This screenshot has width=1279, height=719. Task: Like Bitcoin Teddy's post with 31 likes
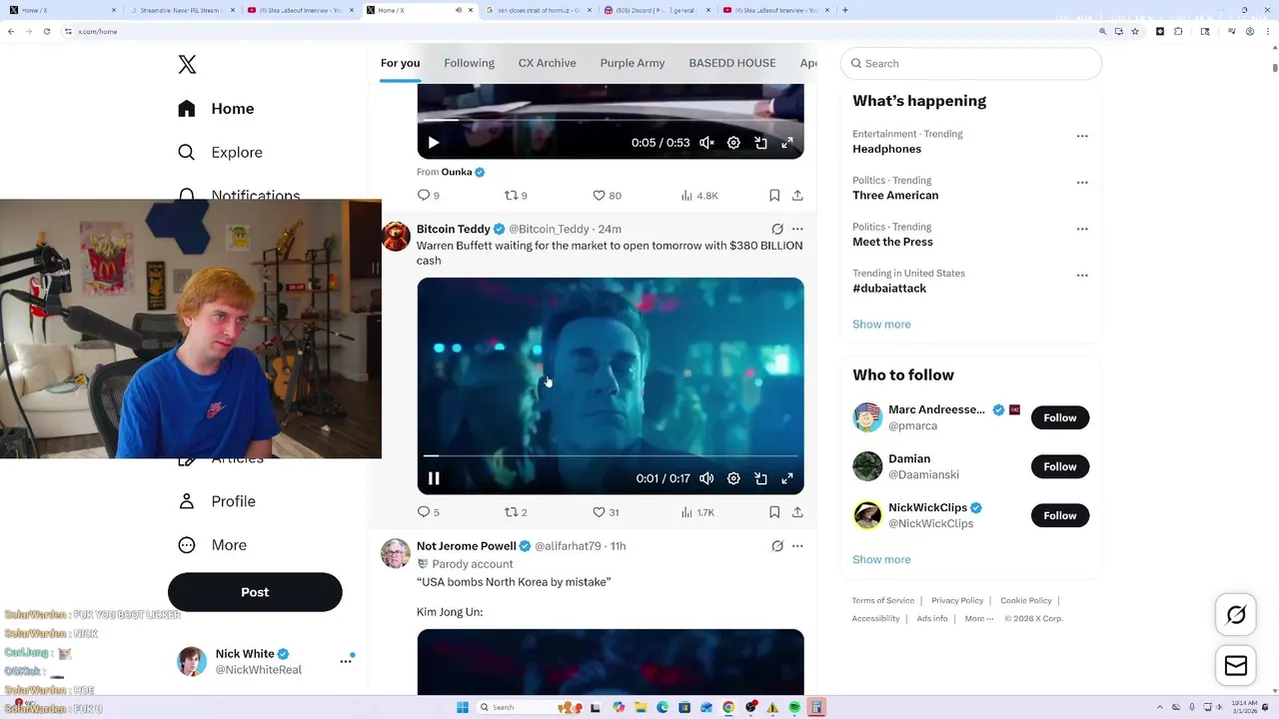tap(606, 512)
